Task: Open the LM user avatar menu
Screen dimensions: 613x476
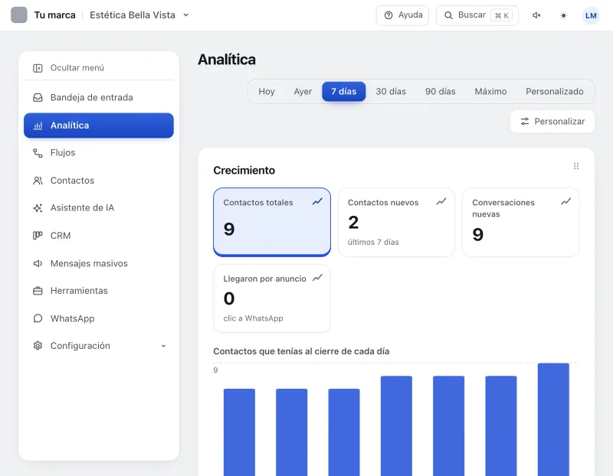Action: point(591,15)
